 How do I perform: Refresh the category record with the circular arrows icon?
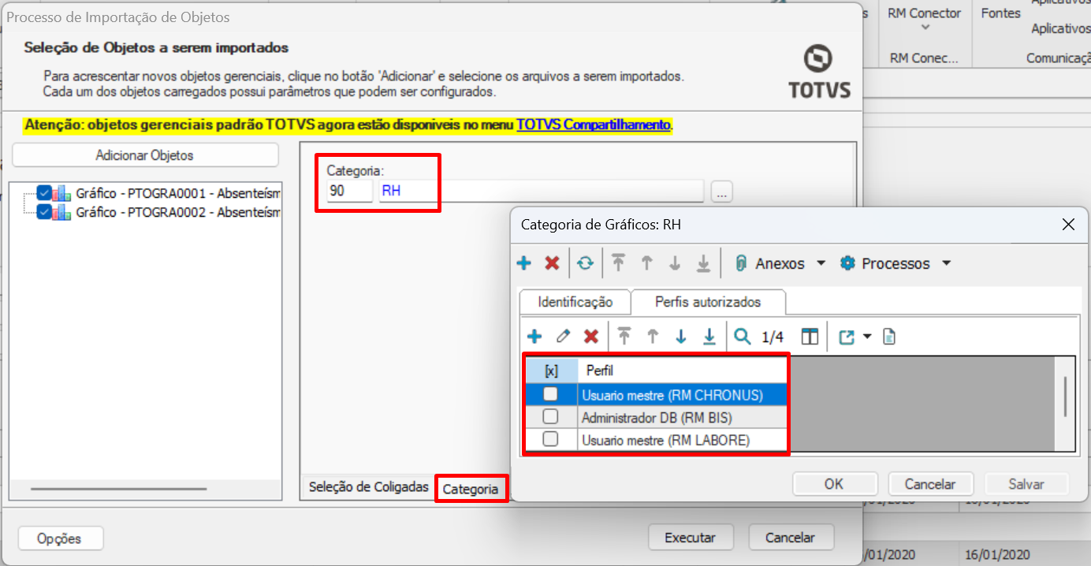(585, 263)
